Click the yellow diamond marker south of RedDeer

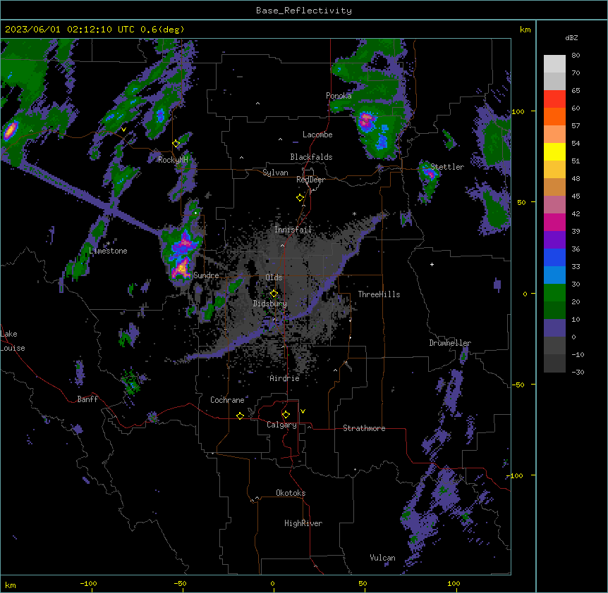click(x=300, y=198)
